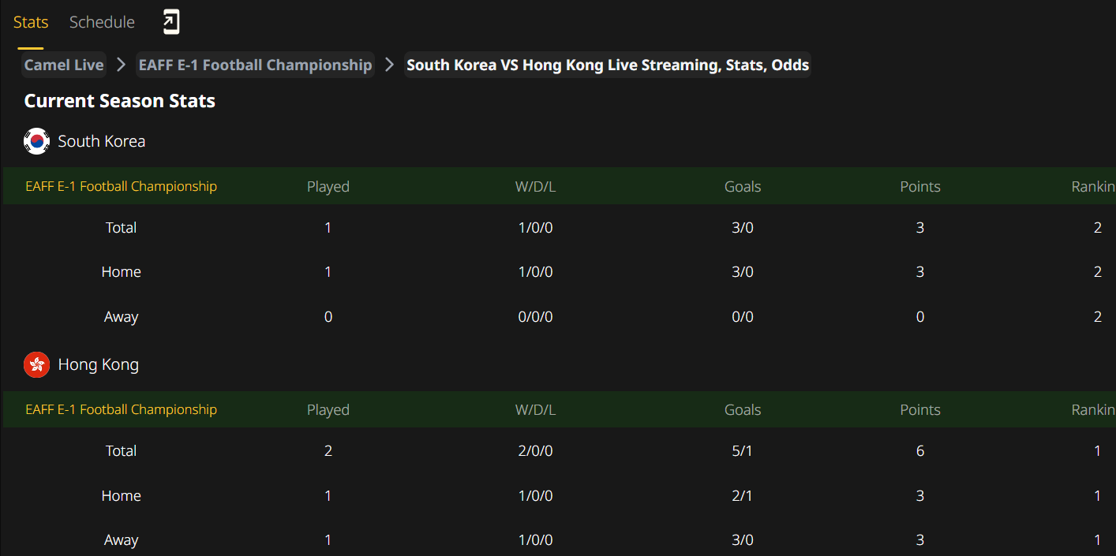
Task: Click the Hong Kong flag icon
Action: pyautogui.click(x=37, y=364)
